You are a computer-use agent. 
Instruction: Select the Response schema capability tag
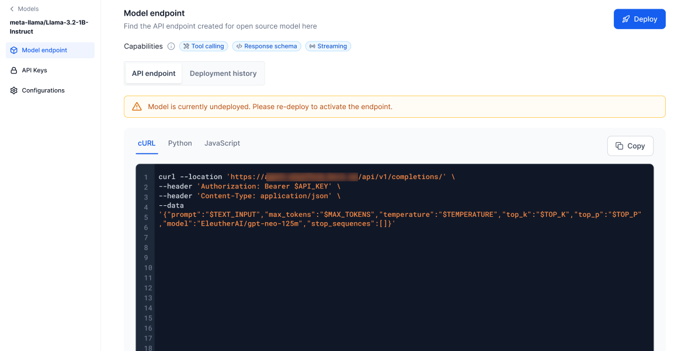[x=266, y=46]
